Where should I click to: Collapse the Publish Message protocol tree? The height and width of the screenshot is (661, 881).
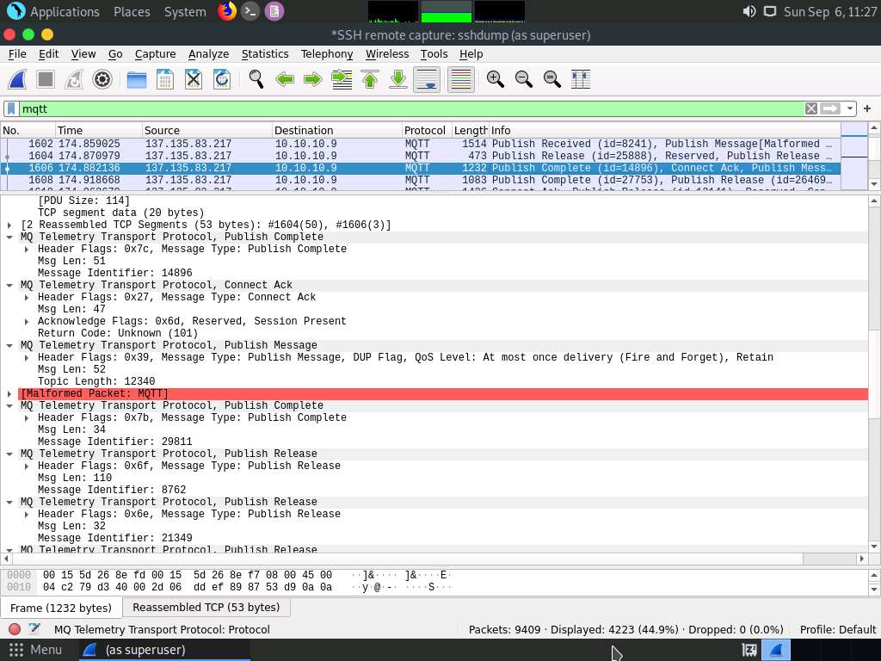click(x=9, y=345)
